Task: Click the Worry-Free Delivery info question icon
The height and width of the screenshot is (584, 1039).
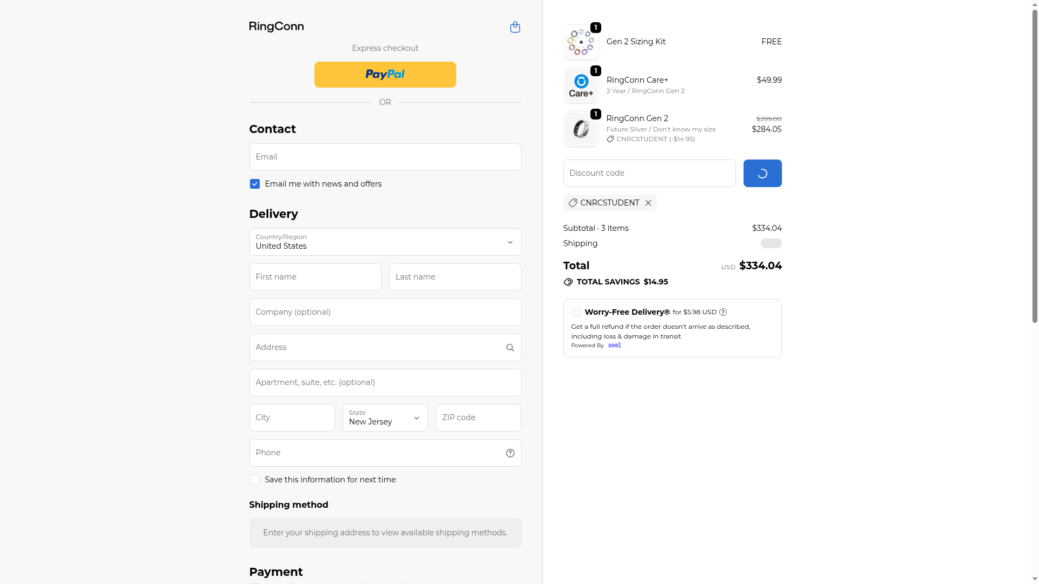Action: click(x=723, y=312)
